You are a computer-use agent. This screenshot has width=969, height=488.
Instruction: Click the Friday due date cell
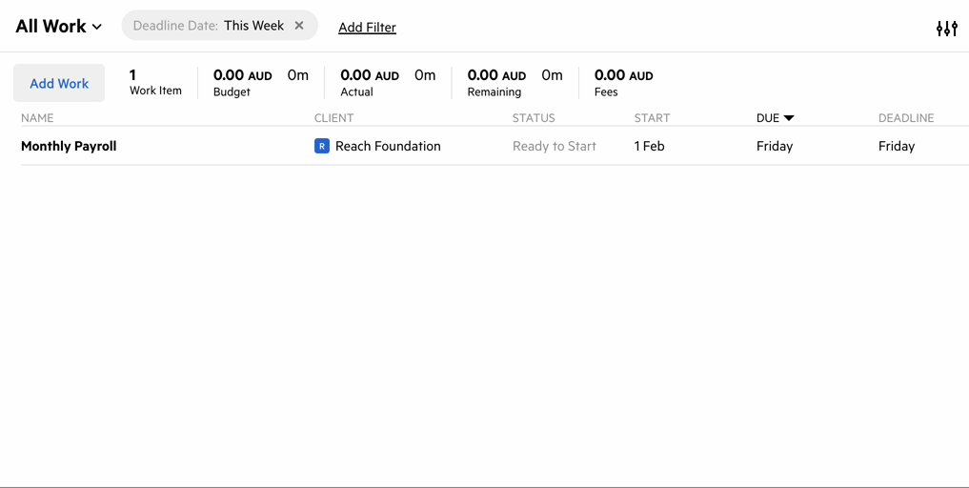pyautogui.click(x=775, y=146)
